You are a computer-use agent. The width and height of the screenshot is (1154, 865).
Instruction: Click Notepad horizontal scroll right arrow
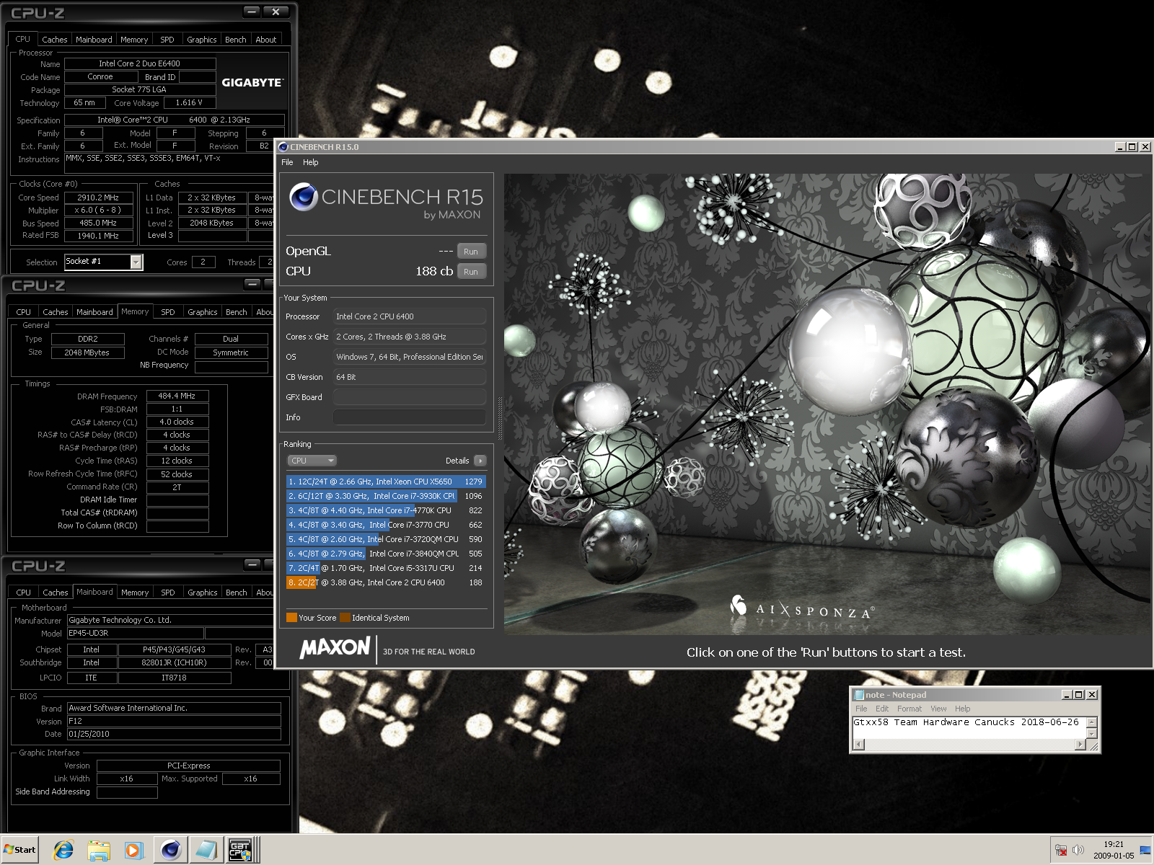[1080, 745]
